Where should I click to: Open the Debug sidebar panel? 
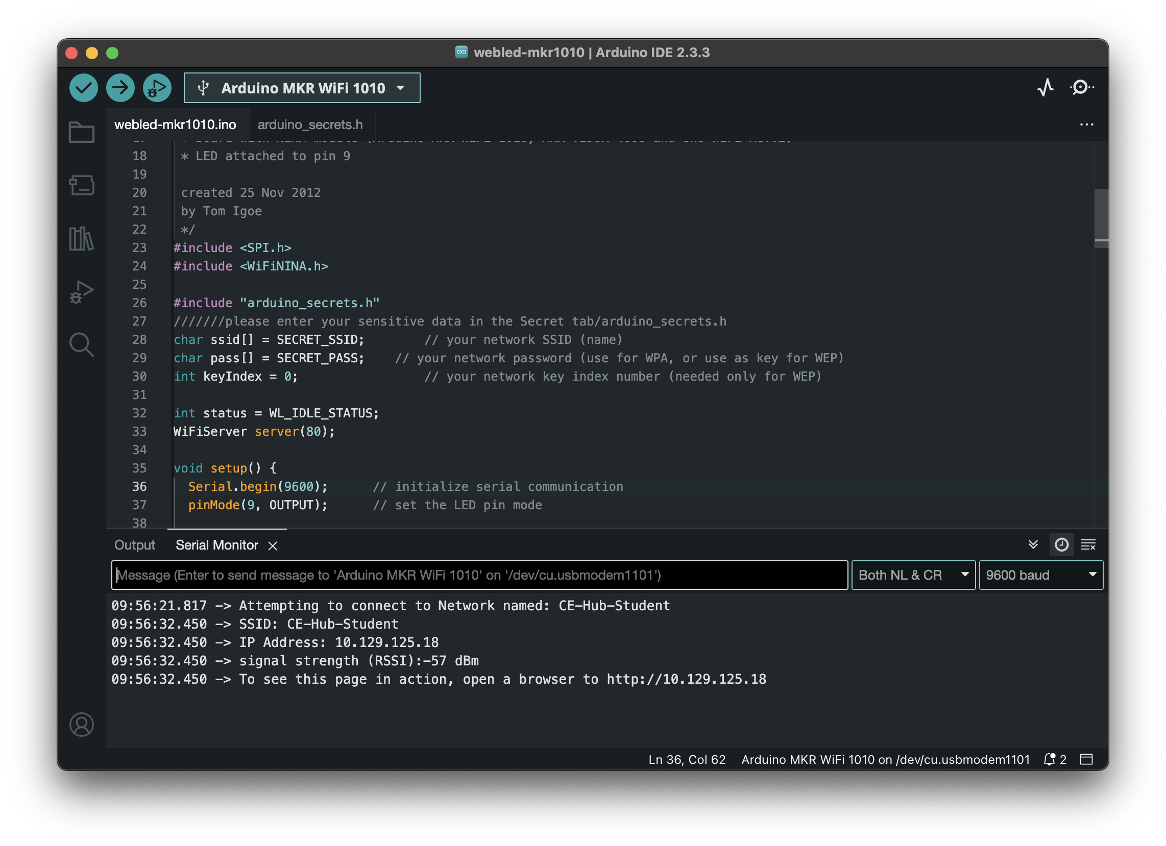[x=81, y=292]
